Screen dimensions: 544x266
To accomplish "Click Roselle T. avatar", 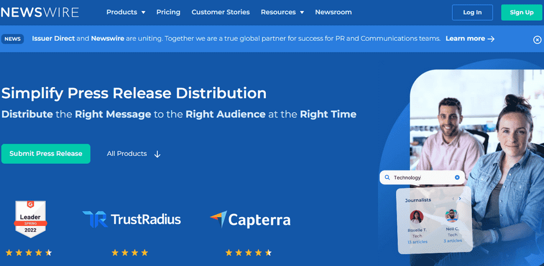I will point(416,217).
